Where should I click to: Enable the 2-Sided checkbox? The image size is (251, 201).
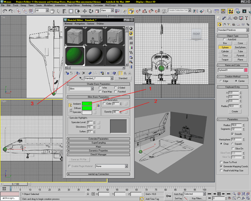[x=115, y=88]
